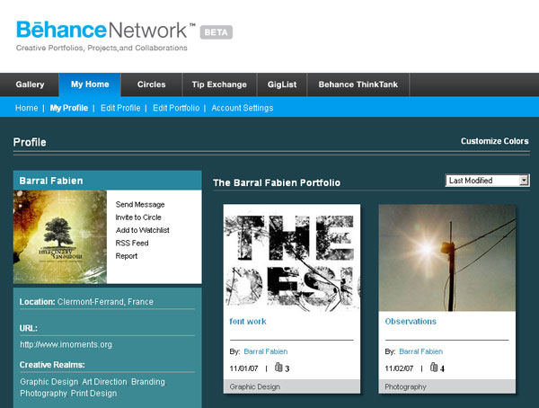Click the Photography creative realm

[x=43, y=394]
